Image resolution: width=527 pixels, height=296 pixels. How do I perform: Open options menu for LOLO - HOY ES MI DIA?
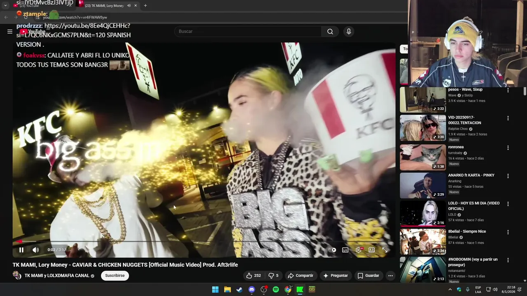coord(508,204)
